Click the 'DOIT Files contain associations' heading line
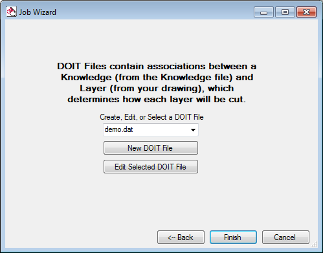 [157, 66]
